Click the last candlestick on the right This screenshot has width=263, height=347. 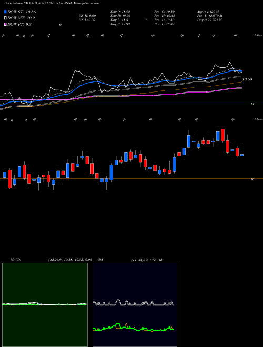point(242,154)
